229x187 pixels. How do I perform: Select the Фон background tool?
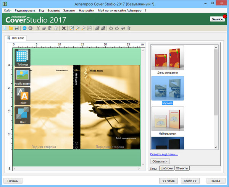point(23,115)
